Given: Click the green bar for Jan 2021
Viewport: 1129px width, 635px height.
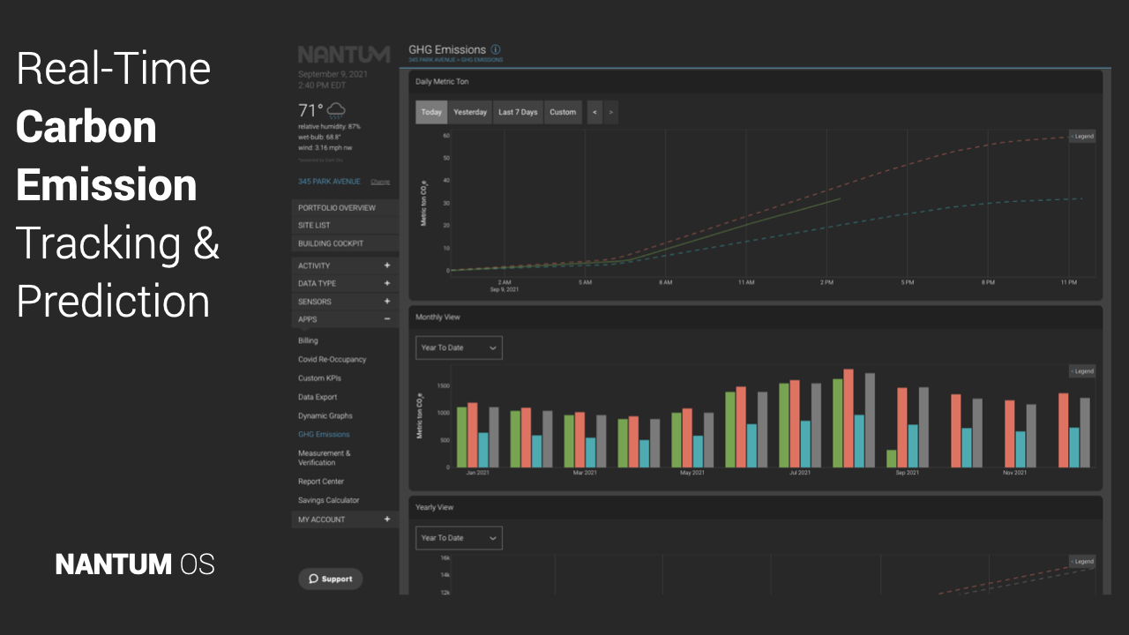Looking at the screenshot, I should click(462, 437).
